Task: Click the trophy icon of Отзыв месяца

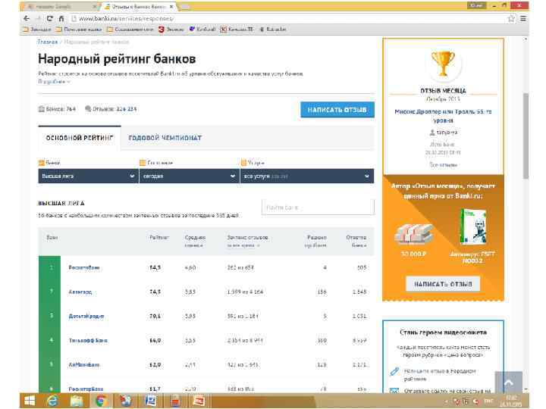Action: point(443,64)
